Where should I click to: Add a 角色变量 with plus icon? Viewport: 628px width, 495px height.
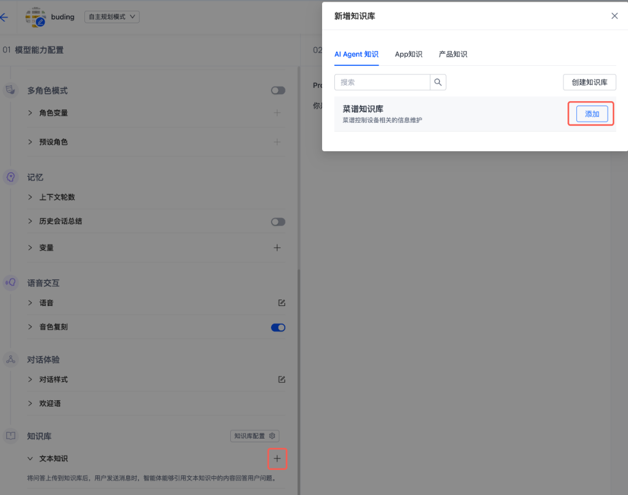(x=277, y=113)
